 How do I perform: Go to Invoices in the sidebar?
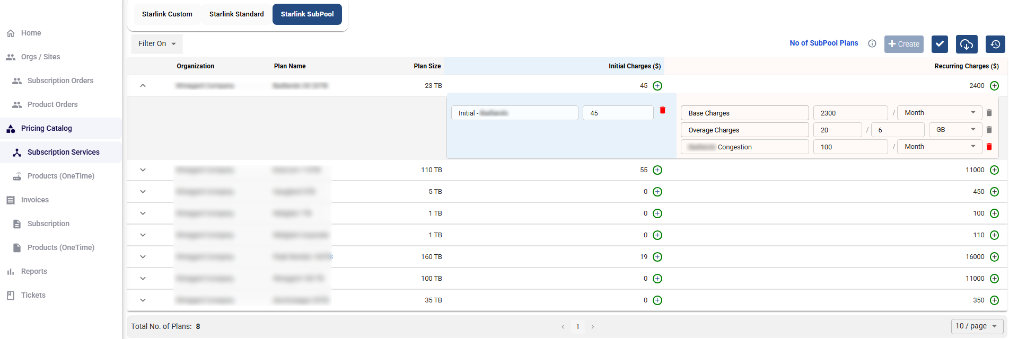[x=35, y=200]
